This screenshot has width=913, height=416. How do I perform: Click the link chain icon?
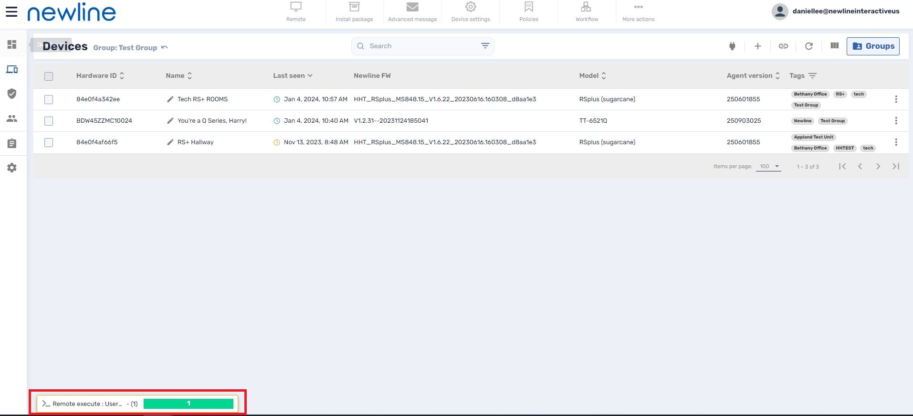783,46
